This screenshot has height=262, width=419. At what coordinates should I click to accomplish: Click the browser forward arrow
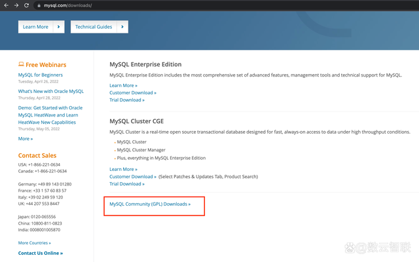pos(16,5)
